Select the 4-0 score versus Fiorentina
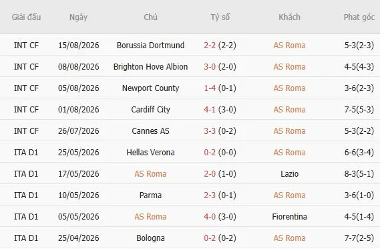 tap(210, 216)
